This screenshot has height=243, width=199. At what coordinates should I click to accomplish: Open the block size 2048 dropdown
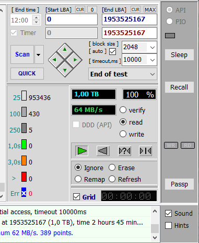pos(153,47)
